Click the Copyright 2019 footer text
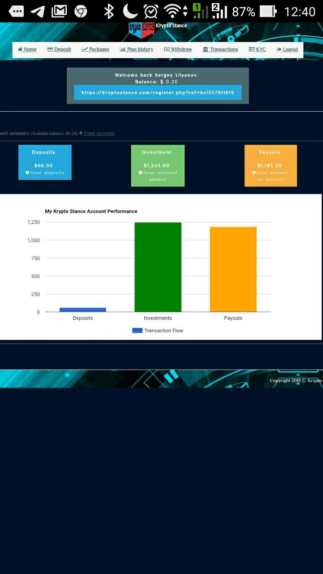Viewport: 323px width, 574px height. [296, 381]
